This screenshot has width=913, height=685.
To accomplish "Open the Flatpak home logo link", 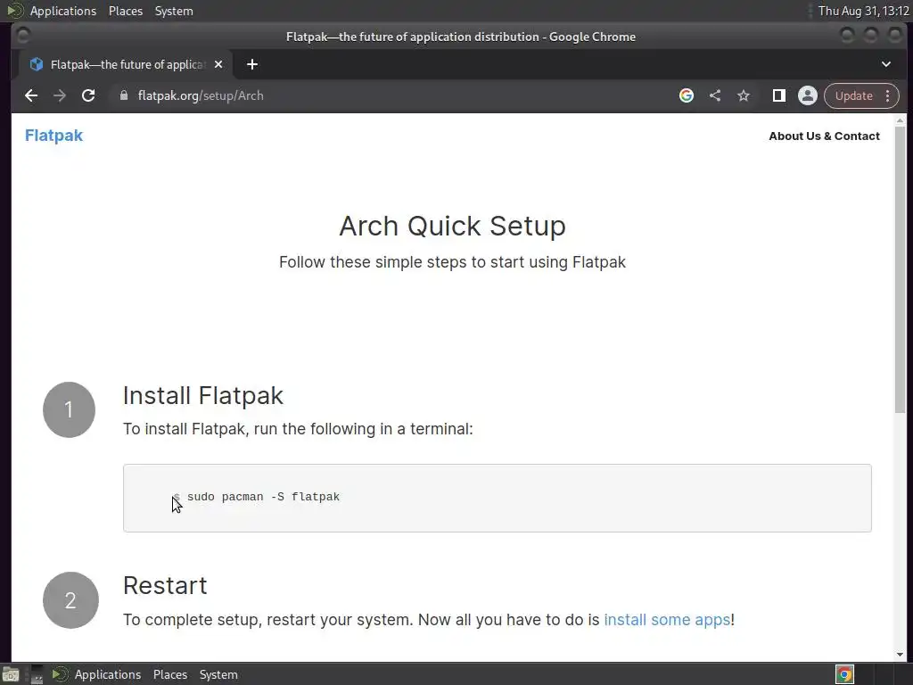I will coord(53,136).
